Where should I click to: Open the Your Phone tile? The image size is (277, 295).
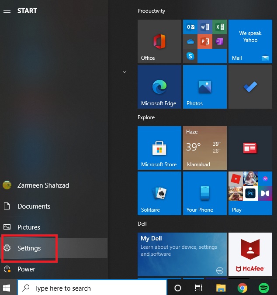coord(205,193)
